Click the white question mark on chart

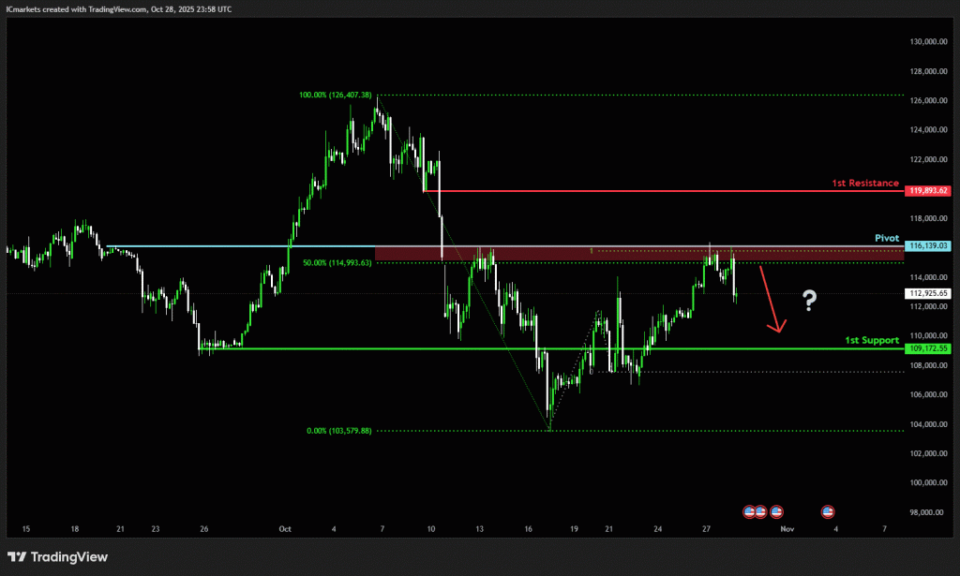[x=809, y=301]
